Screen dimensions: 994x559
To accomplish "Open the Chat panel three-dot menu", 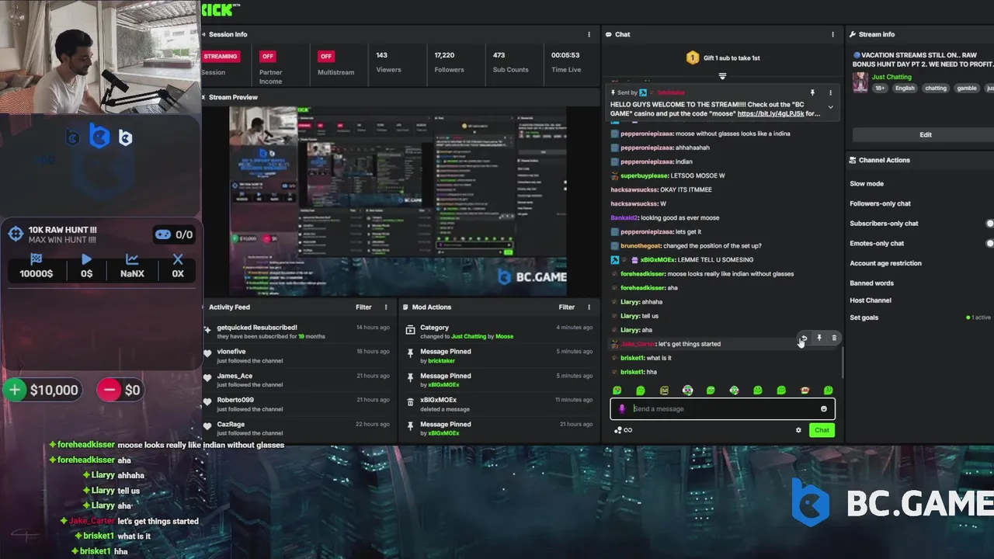I will pyautogui.click(x=832, y=34).
